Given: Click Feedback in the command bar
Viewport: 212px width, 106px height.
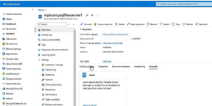Looking at the screenshot, I should pyautogui.click(x=201, y=24).
